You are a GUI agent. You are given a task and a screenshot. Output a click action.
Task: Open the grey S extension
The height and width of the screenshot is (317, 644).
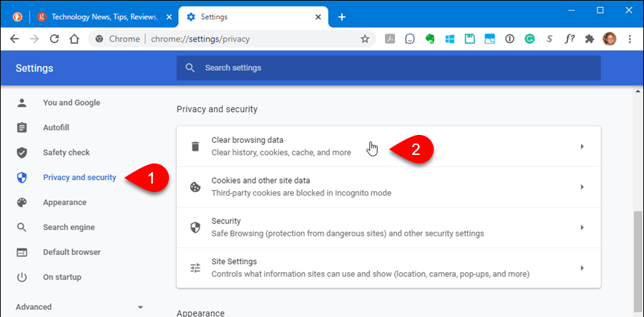tap(550, 39)
